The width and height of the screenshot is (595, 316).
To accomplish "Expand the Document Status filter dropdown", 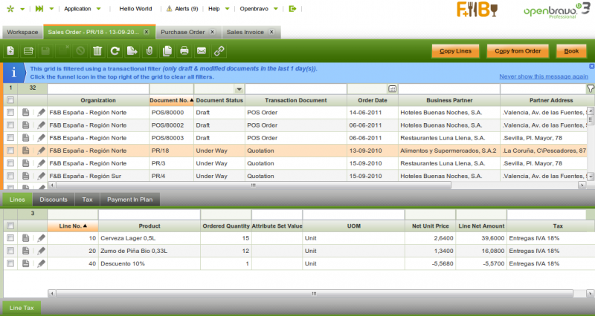I will point(239,88).
